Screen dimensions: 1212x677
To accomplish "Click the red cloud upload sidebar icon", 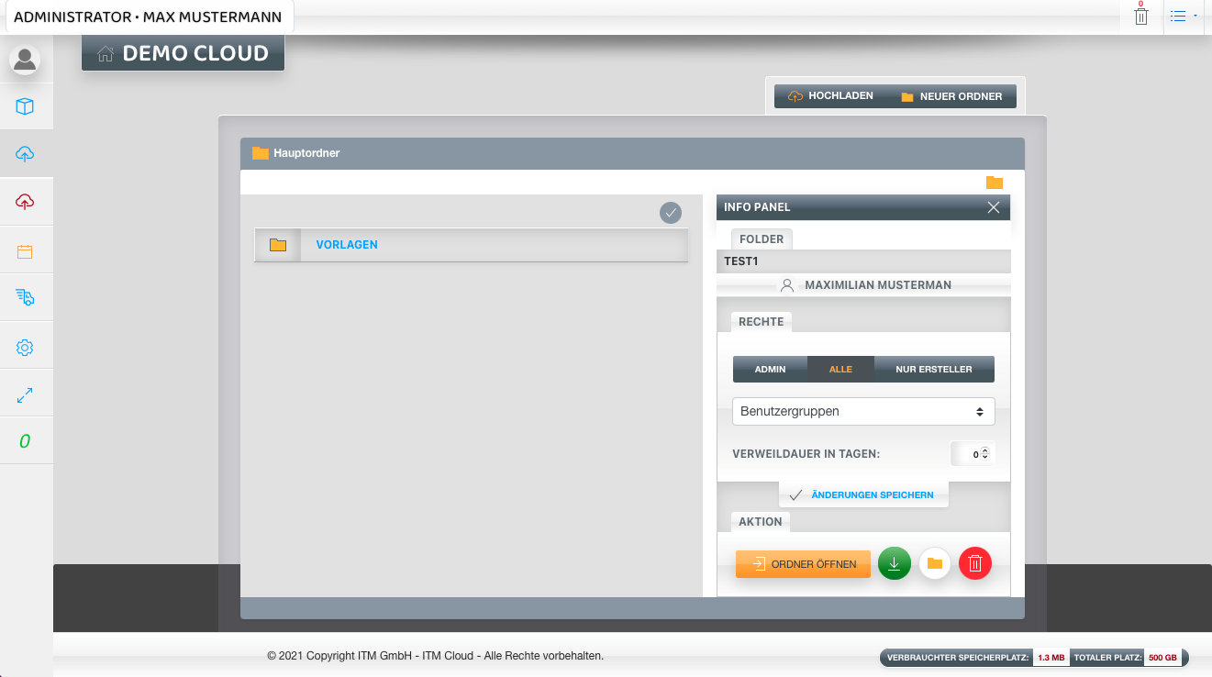I will [25, 202].
